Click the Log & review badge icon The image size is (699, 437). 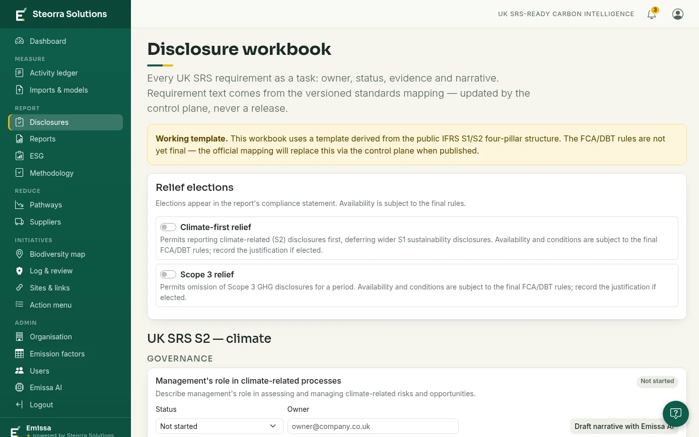click(x=19, y=271)
